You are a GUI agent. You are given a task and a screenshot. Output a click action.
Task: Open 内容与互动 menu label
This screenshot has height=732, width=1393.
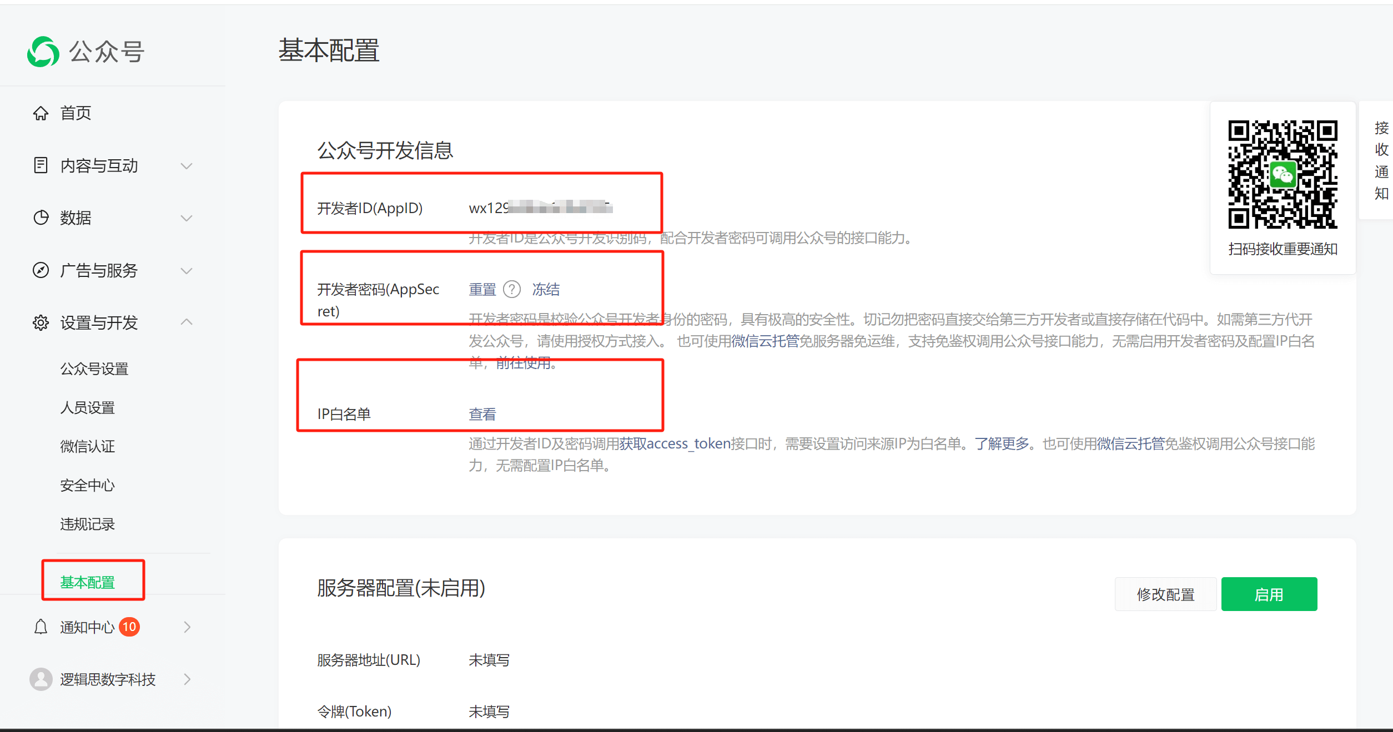99,165
